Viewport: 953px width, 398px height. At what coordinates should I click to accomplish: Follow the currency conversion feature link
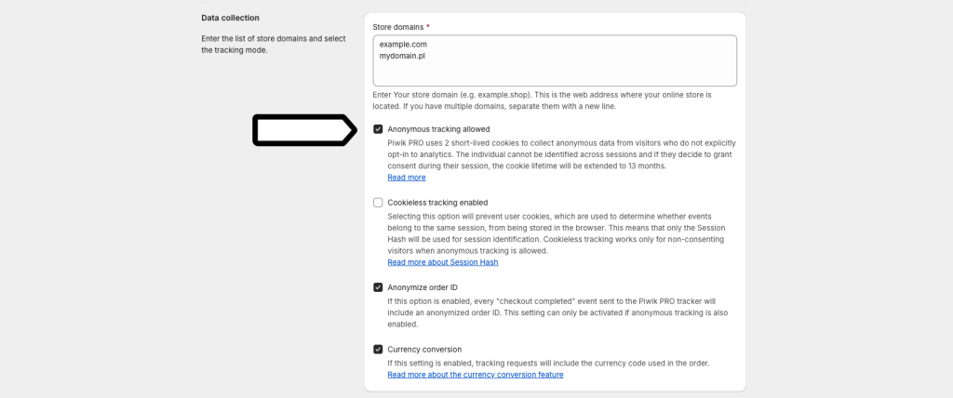pyautogui.click(x=475, y=375)
